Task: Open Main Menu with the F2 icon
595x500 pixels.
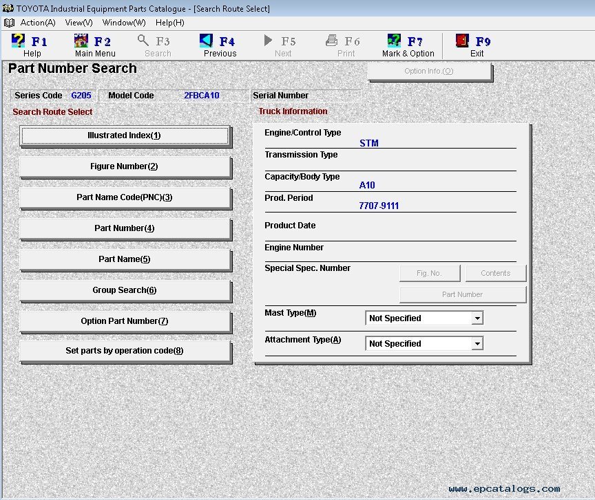Action: click(81, 41)
